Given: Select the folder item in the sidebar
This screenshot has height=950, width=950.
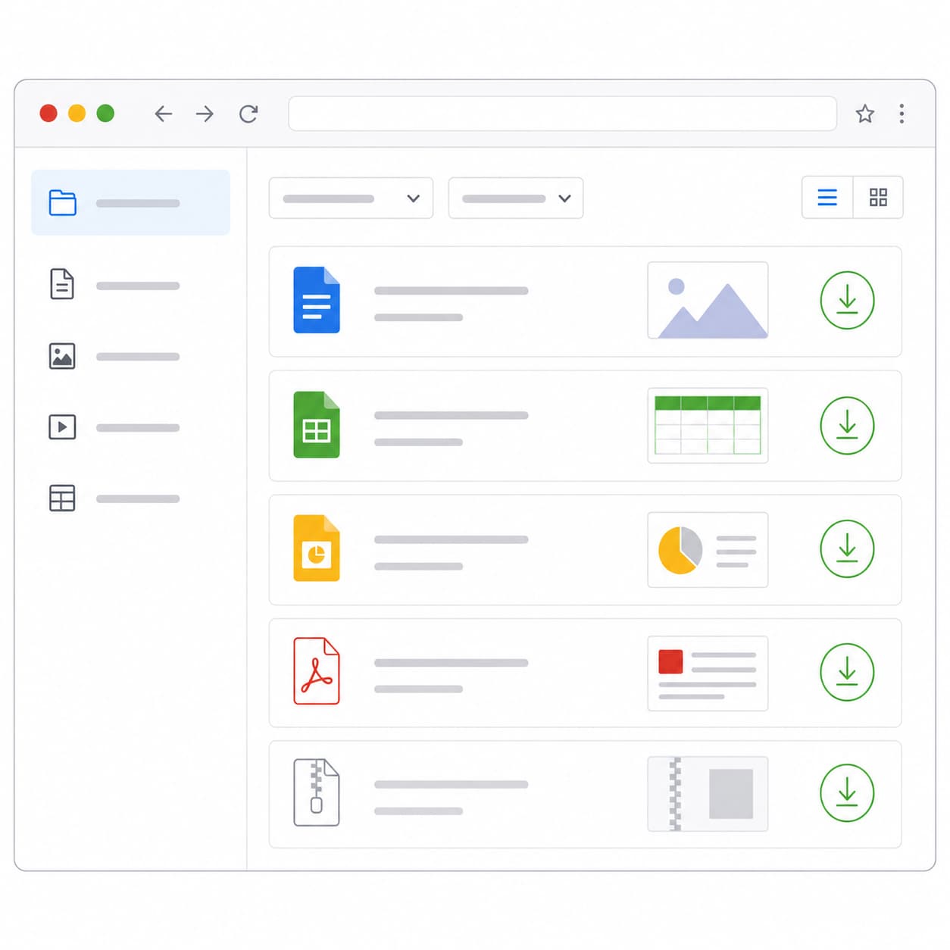Looking at the screenshot, I should pyautogui.click(x=130, y=202).
